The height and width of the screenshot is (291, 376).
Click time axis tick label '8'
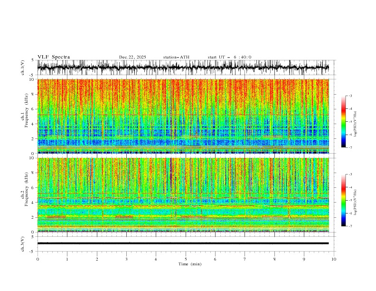coord(274,259)
